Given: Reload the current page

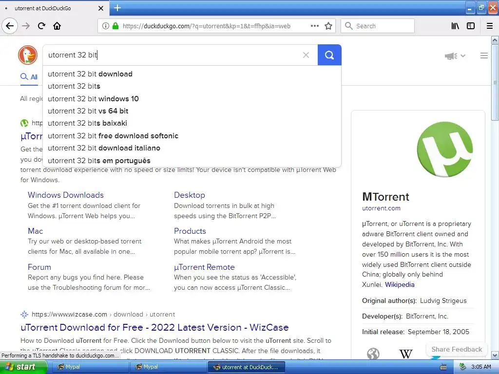Looking at the screenshot, I should (x=41, y=26).
